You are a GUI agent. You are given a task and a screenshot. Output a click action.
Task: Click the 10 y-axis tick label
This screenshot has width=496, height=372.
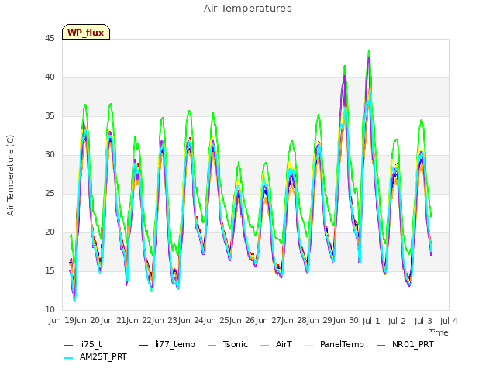(x=50, y=310)
